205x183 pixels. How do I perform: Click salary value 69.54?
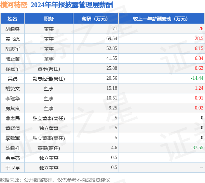click(x=112, y=38)
